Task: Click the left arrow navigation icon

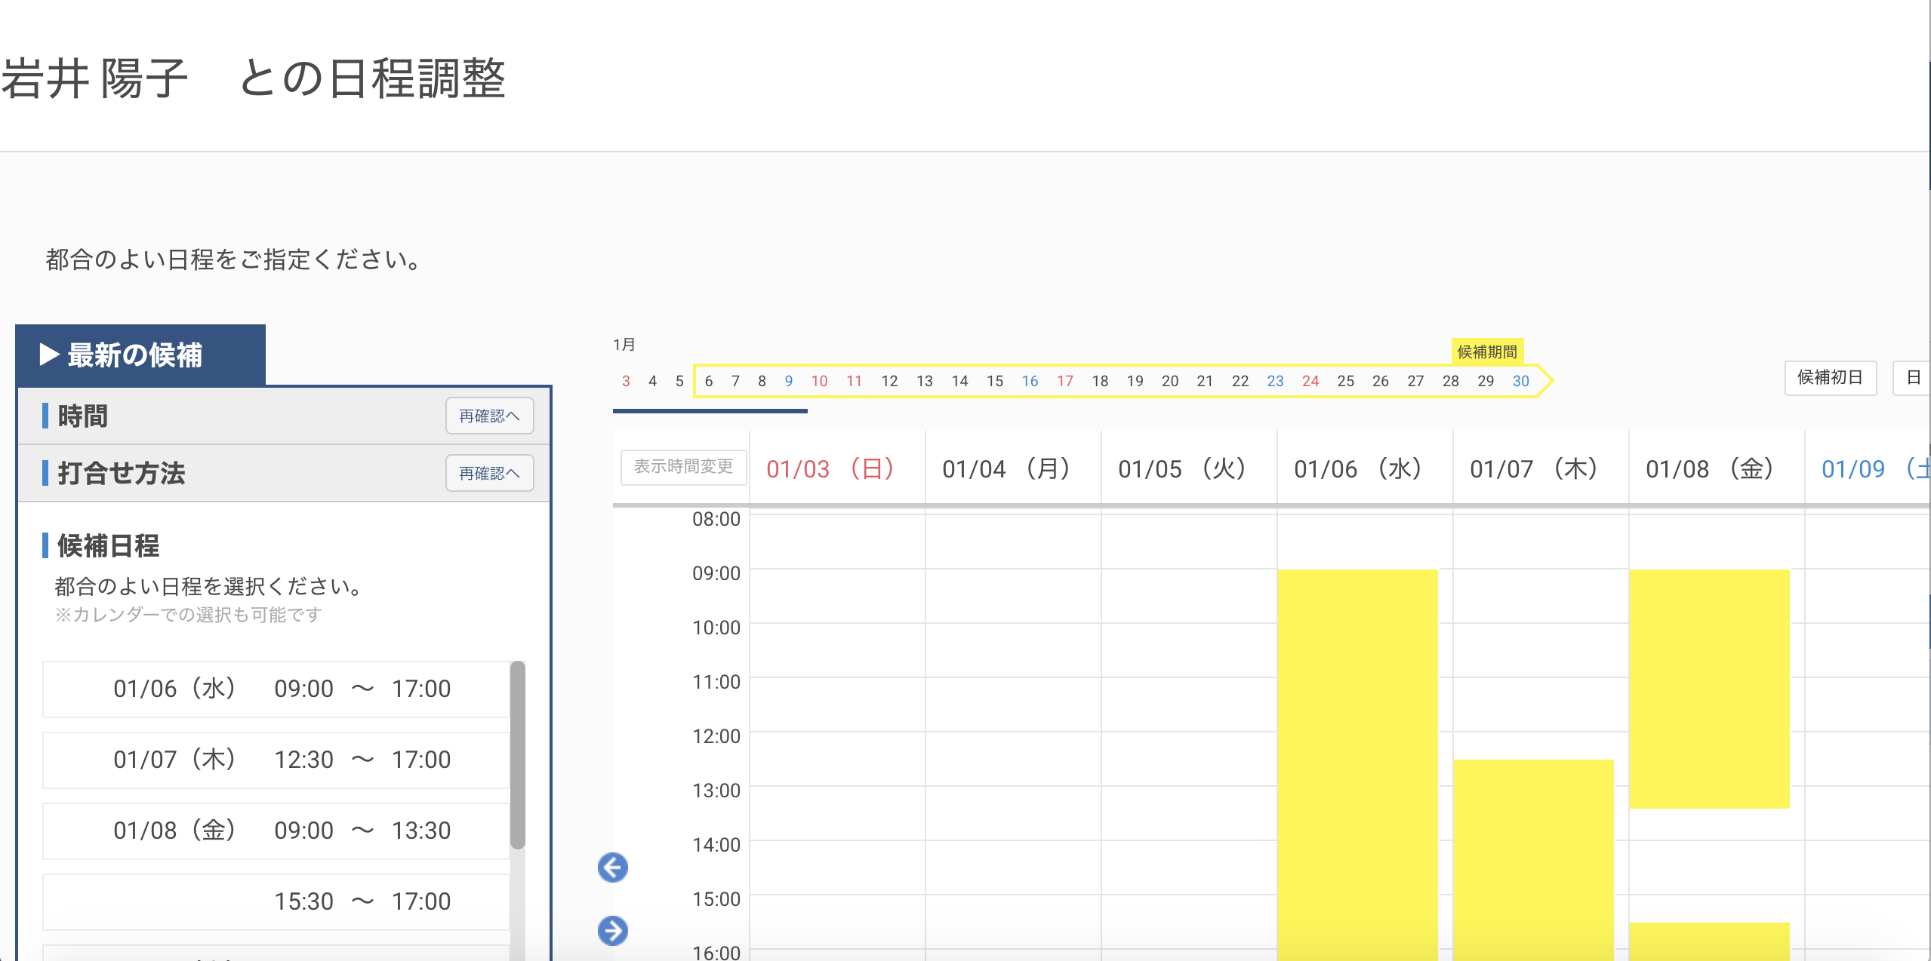Action: [x=612, y=867]
